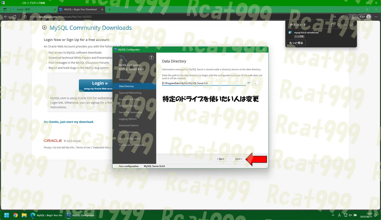
Task: Open the Edge settings and more ellipsis menu
Action: pyautogui.click(x=376, y=17)
